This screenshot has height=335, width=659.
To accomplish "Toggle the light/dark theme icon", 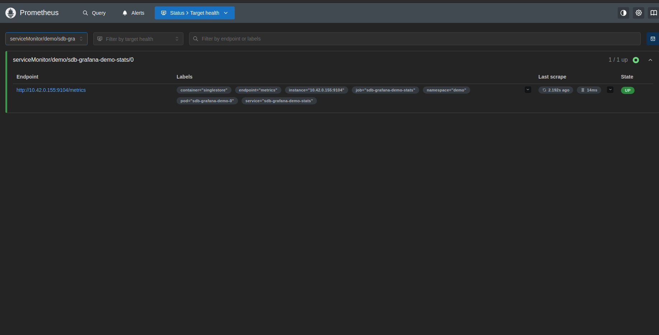I will (x=623, y=13).
